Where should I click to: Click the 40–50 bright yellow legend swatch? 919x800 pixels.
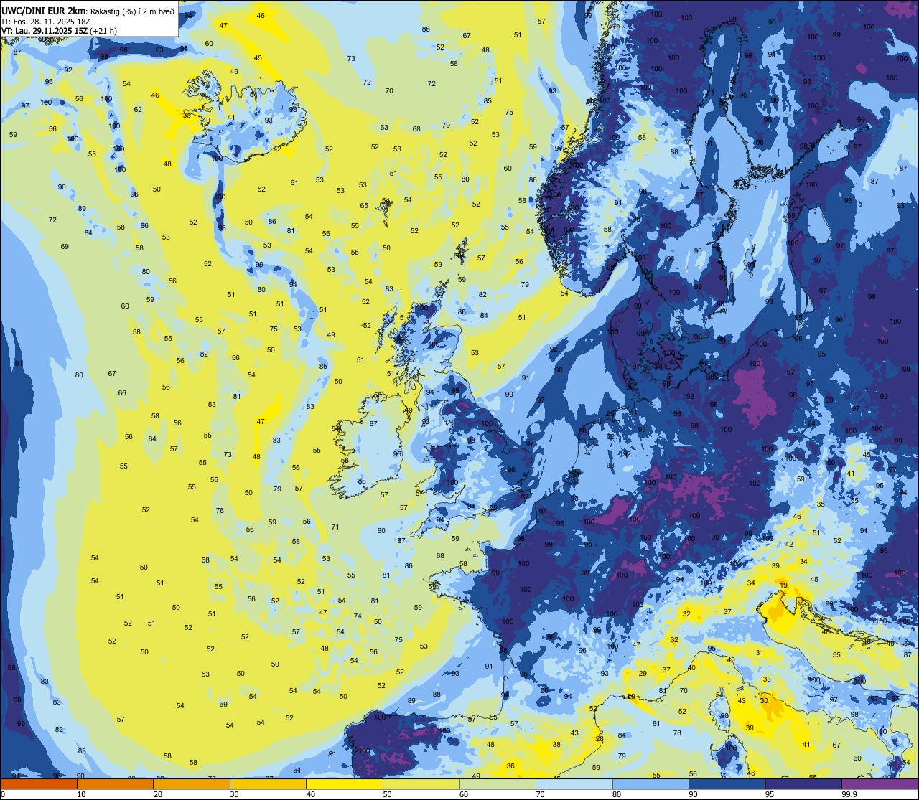pos(345,783)
